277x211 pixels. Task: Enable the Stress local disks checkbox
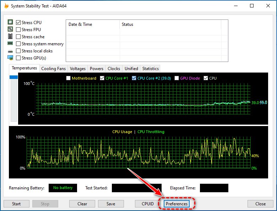pyautogui.click(x=18, y=51)
